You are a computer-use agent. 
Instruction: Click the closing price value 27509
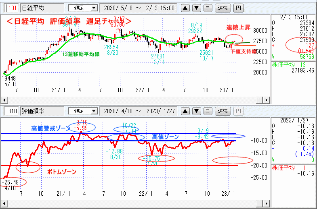(307, 40)
